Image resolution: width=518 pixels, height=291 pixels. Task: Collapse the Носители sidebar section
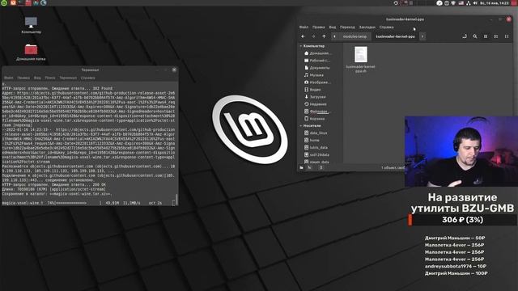pos(301,126)
